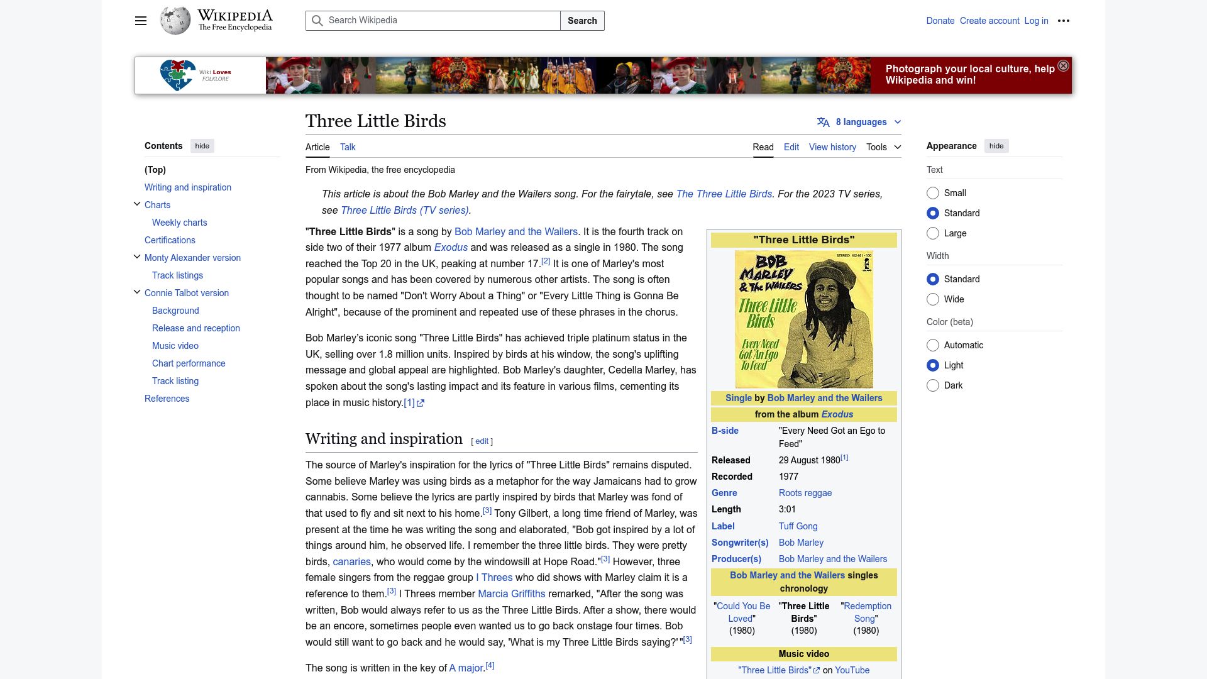Jump to Certifications in contents
The width and height of the screenshot is (1207, 679).
click(170, 240)
